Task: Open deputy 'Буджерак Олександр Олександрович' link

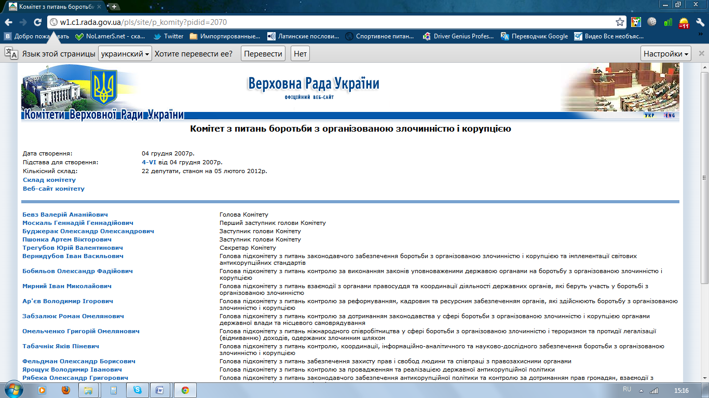Action: click(x=88, y=231)
